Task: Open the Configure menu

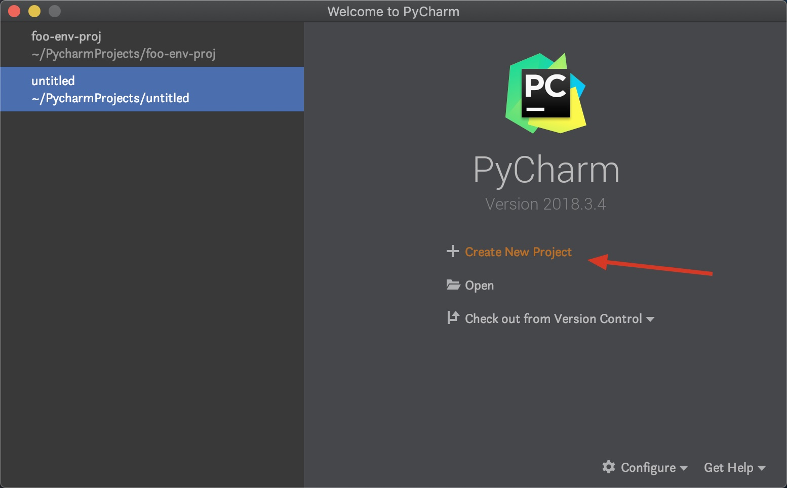Action: tap(648, 468)
